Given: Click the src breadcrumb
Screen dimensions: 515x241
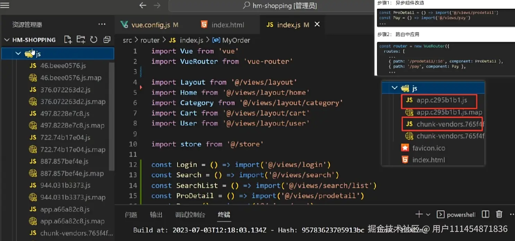Looking at the screenshot, I should click(x=127, y=40).
